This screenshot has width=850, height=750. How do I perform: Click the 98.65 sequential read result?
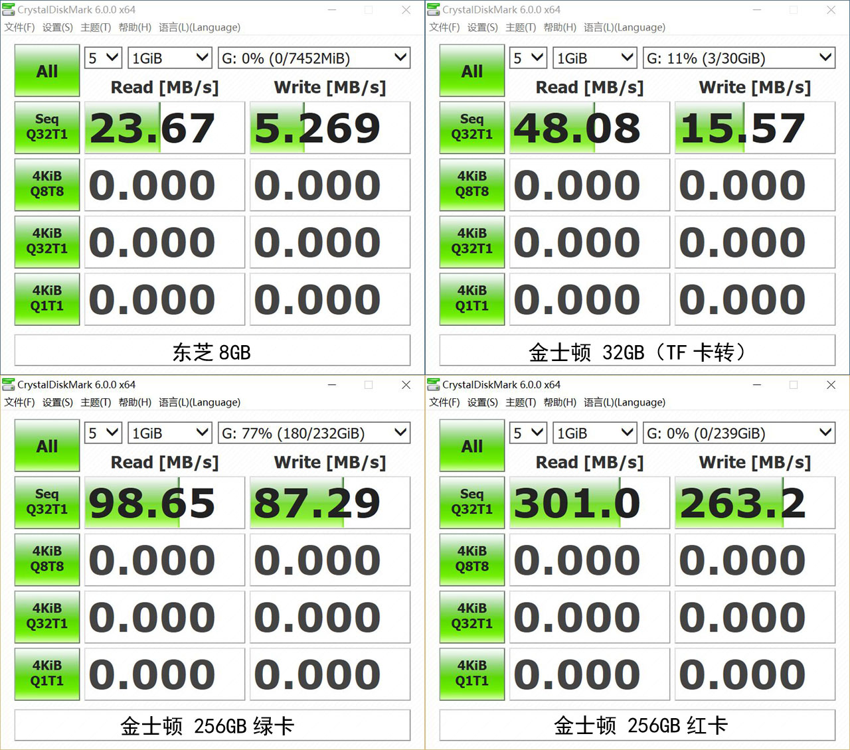(165, 502)
